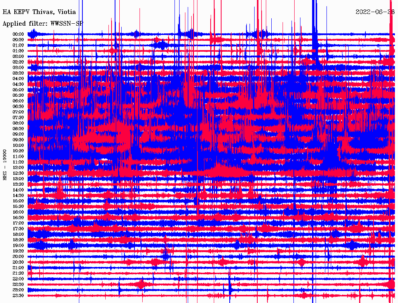Click the '11:00' time label
The width and height of the screenshot is (398, 303).
pos(18,157)
